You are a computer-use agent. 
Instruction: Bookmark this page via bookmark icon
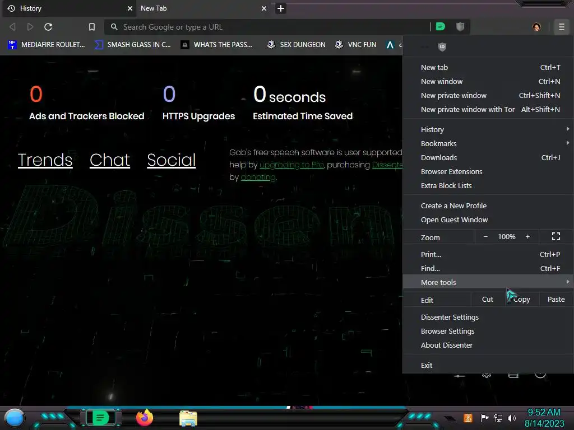click(x=92, y=27)
